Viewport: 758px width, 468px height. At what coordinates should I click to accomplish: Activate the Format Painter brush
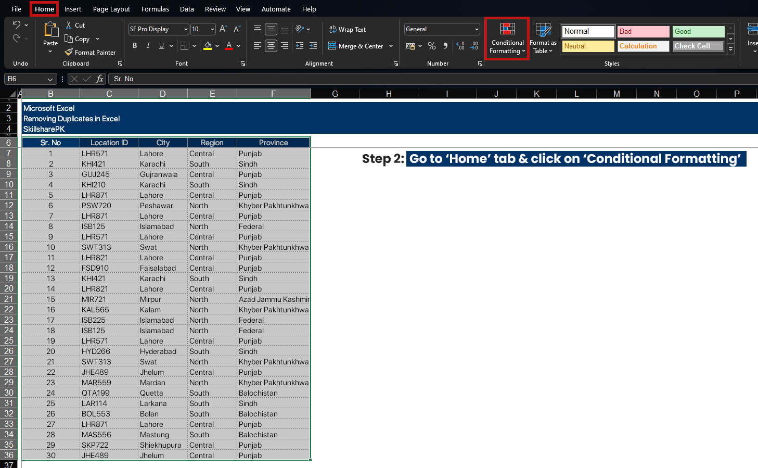click(x=69, y=52)
